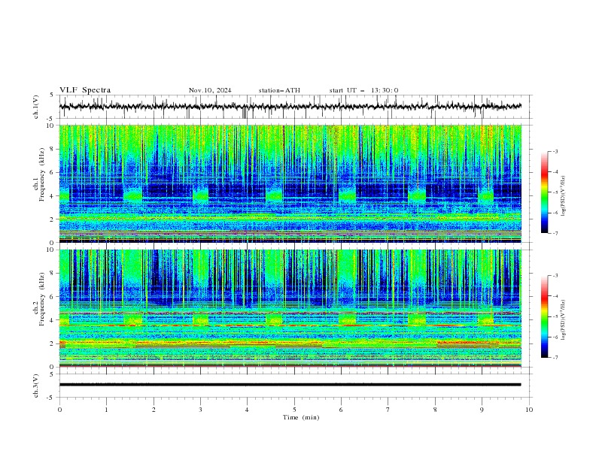596x460 pixels.
Task: Click the "-5" tick on ch.1 colorbar
Action: (555, 192)
